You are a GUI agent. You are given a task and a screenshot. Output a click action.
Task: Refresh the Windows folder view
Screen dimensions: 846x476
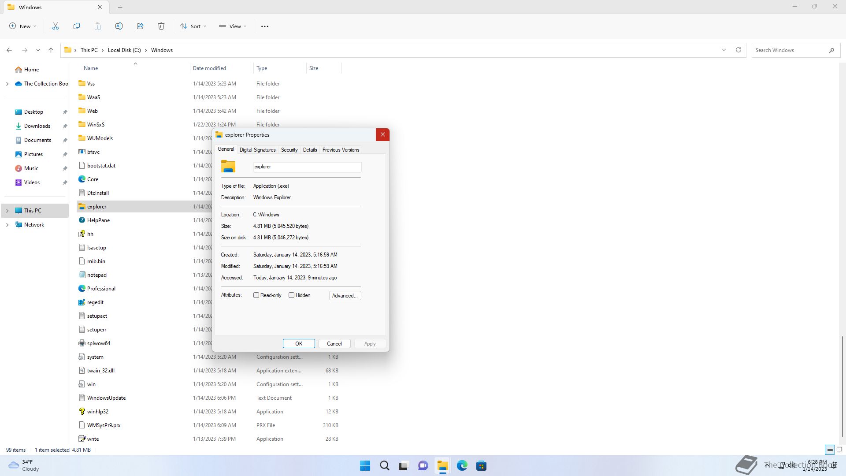coord(738,50)
